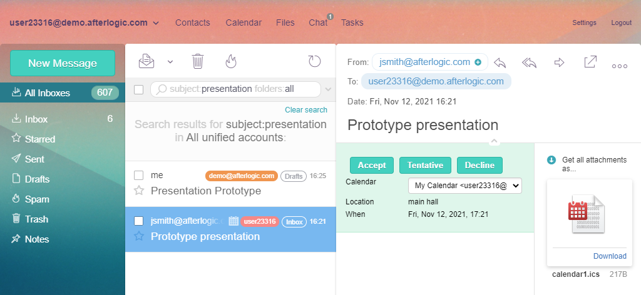Open the three-dots more actions menu
Image resolution: width=641 pixels, height=295 pixels.
pos(619,66)
